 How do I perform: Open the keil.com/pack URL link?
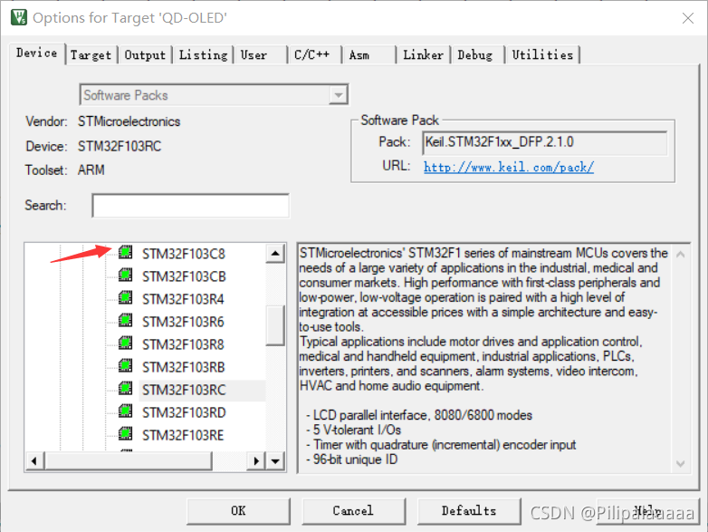(509, 168)
